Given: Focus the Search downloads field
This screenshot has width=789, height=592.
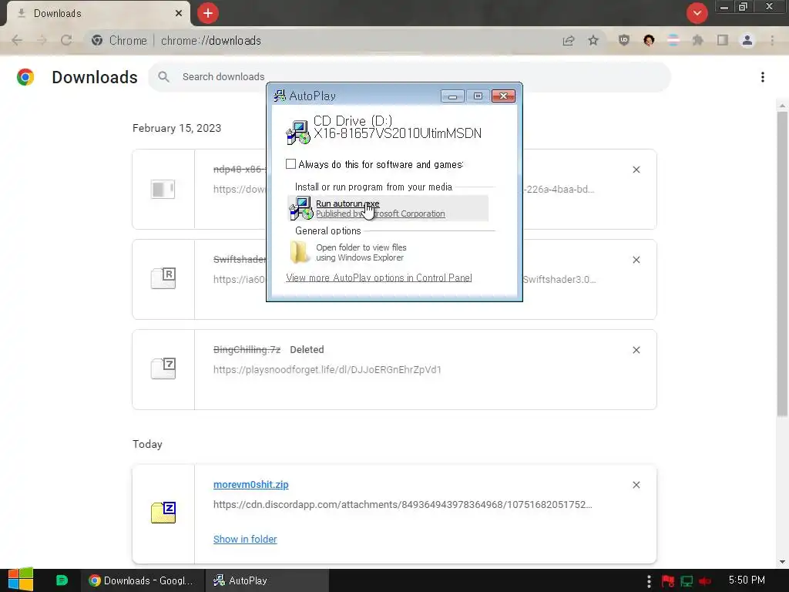Looking at the screenshot, I should pyautogui.click(x=409, y=77).
